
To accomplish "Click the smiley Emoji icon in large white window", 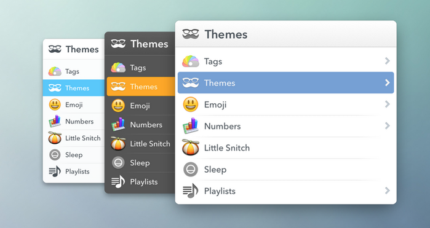I will 191,104.
